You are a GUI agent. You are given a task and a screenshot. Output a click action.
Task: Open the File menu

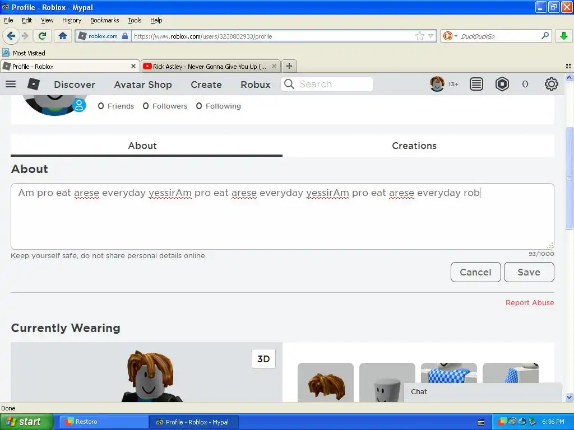tap(8, 20)
